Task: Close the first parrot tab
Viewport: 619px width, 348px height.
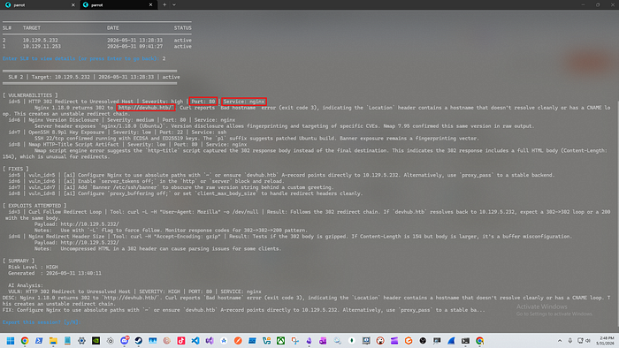Action: pyautogui.click(x=73, y=4)
